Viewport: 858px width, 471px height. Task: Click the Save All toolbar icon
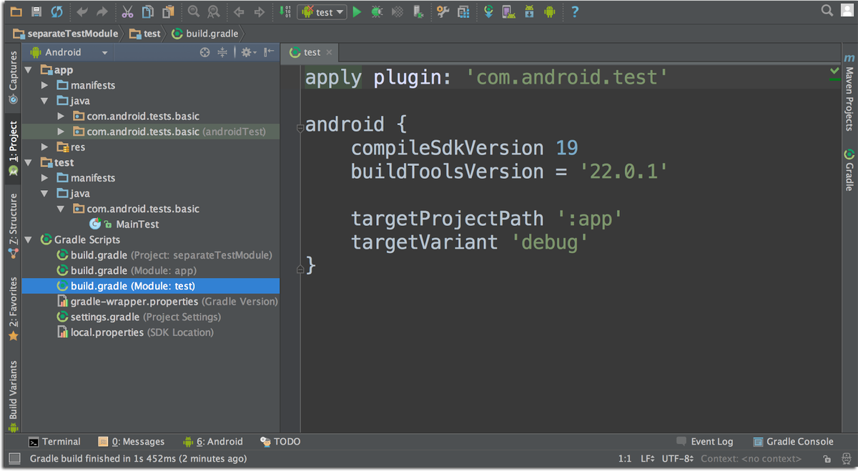36,11
